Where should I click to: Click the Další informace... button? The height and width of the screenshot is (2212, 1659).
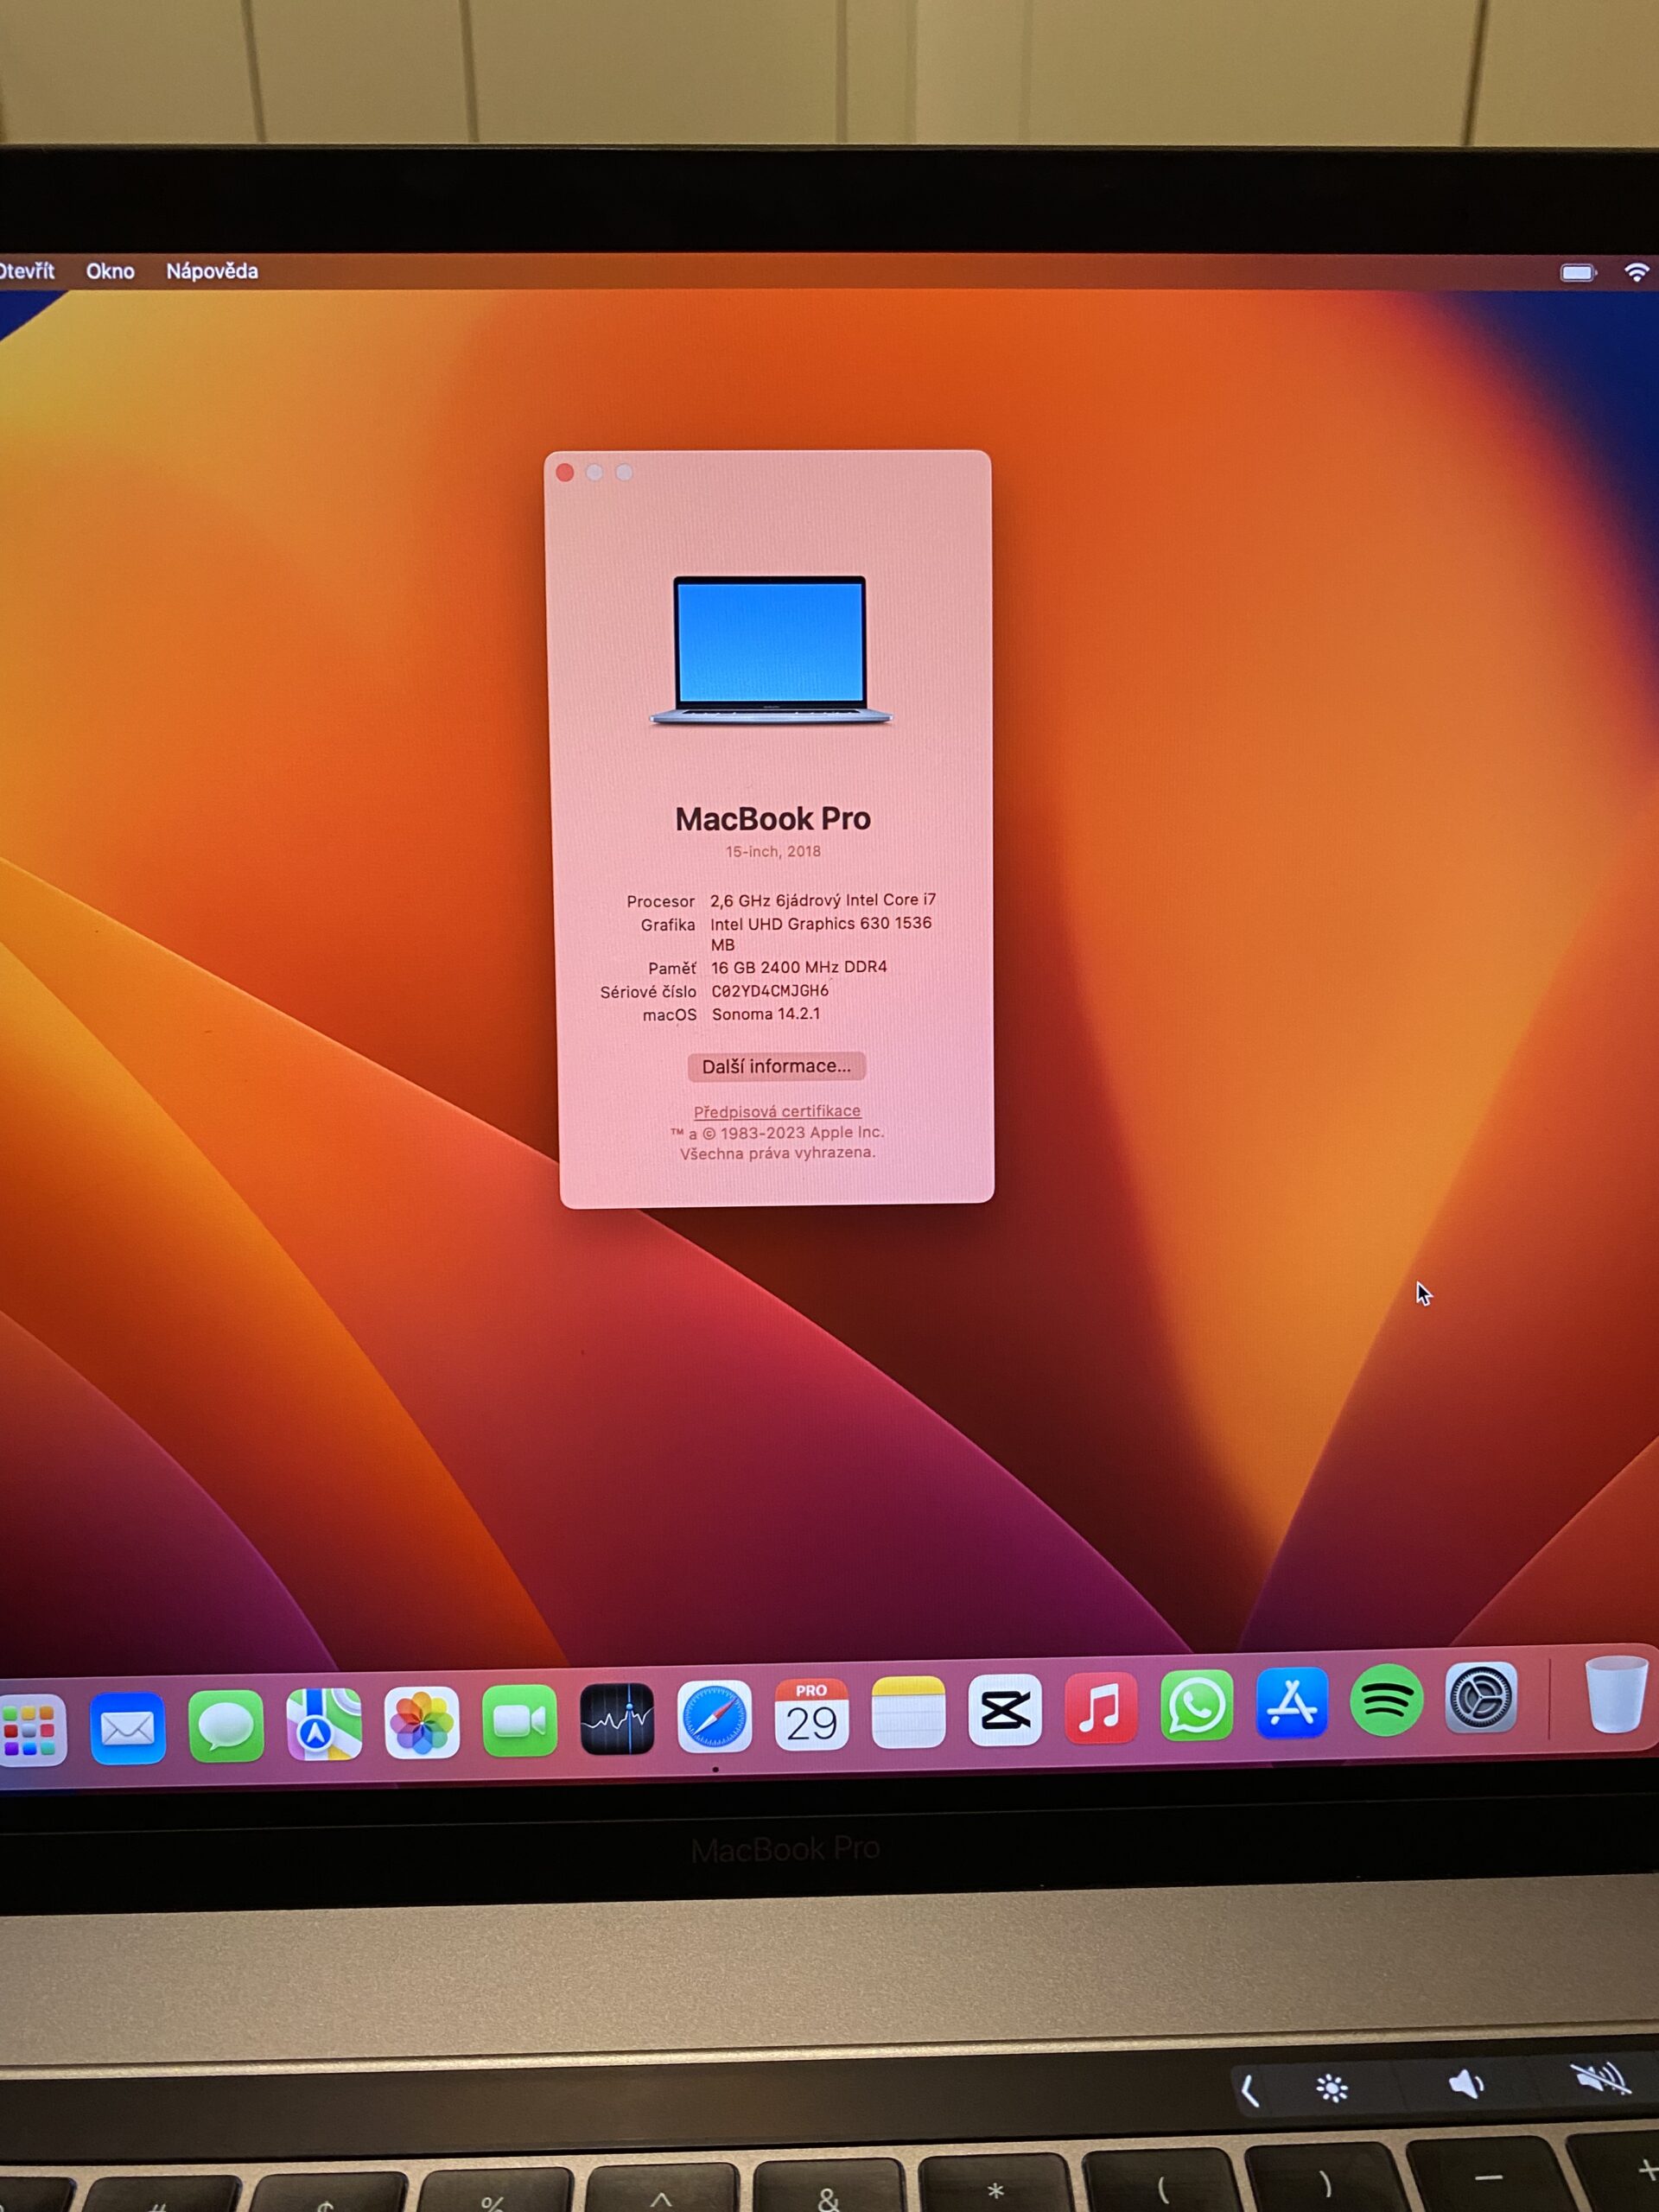point(776,1066)
